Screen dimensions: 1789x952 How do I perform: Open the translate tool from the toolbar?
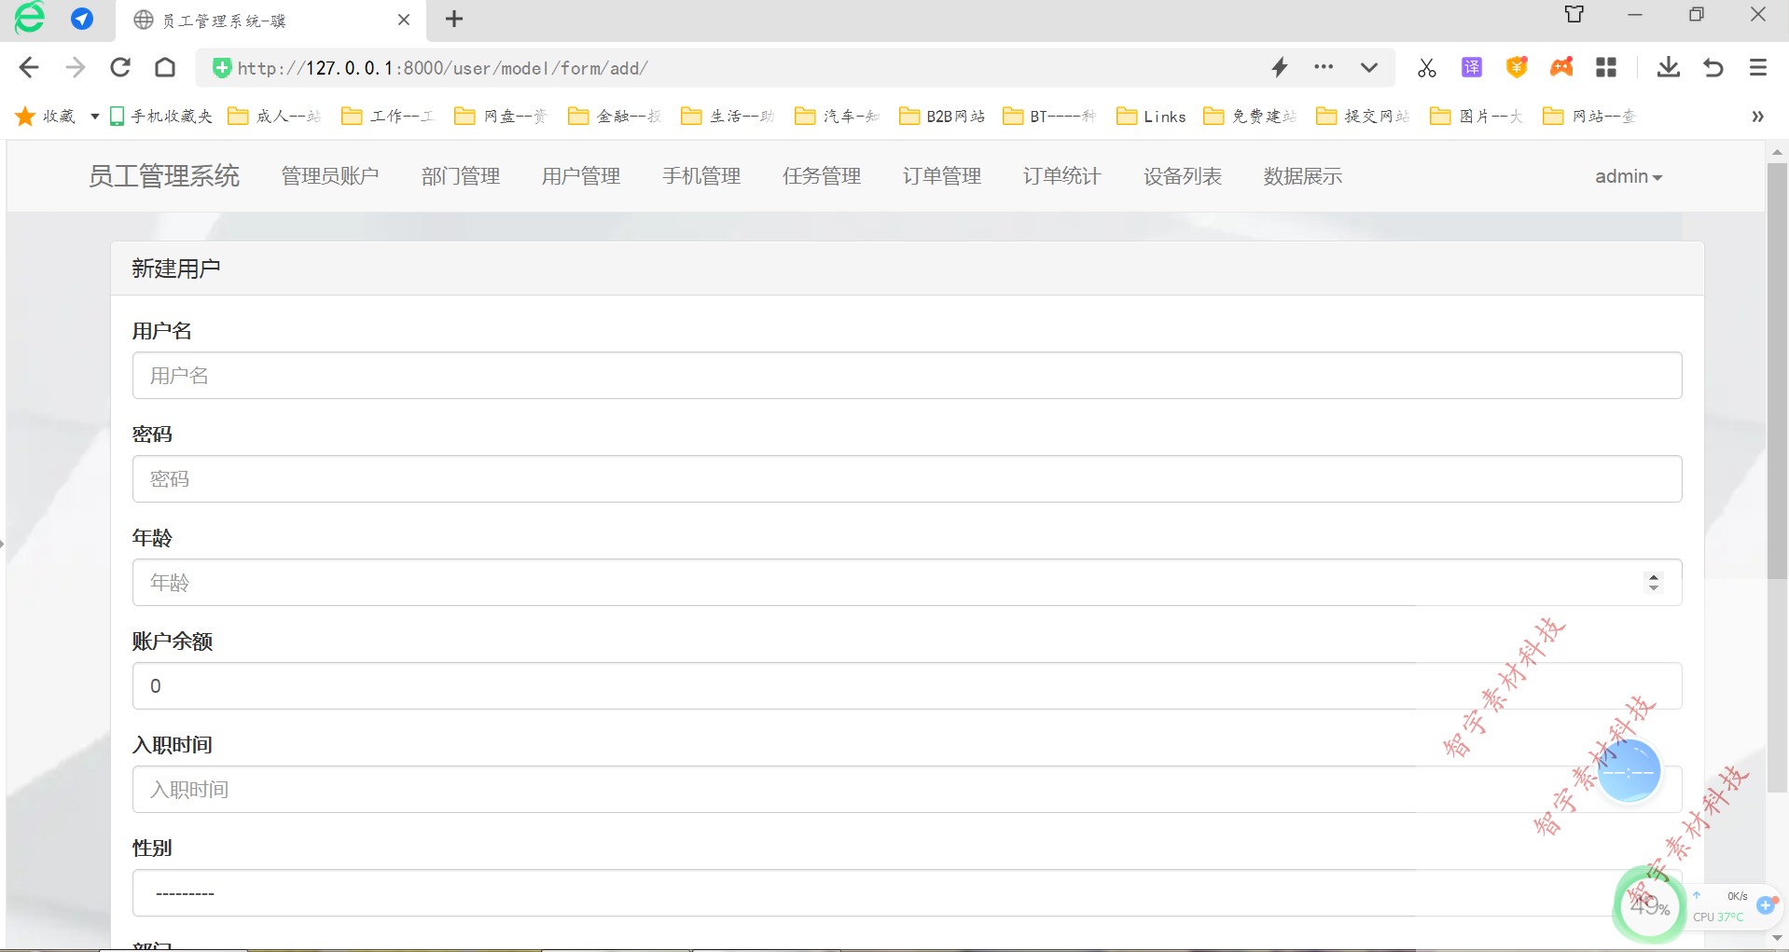pos(1471,67)
